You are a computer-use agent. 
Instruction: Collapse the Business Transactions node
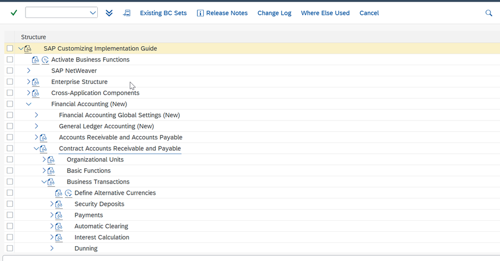click(44, 182)
